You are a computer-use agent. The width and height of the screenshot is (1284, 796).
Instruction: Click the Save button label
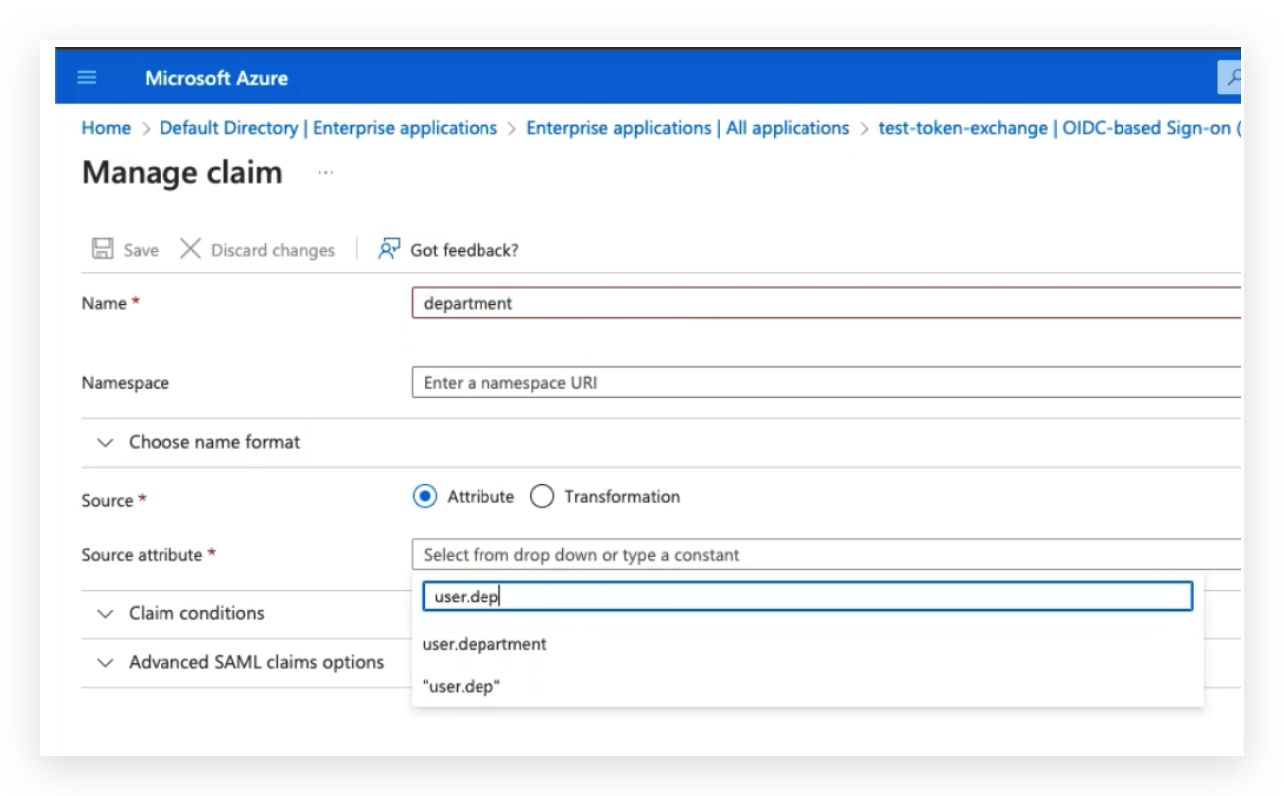click(141, 250)
